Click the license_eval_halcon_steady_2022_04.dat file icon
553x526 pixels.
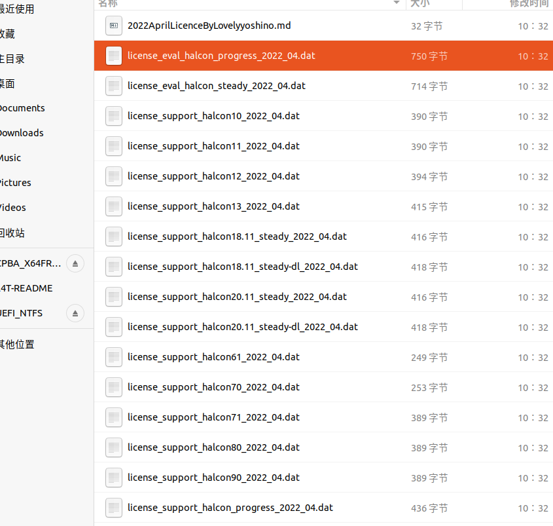point(114,86)
